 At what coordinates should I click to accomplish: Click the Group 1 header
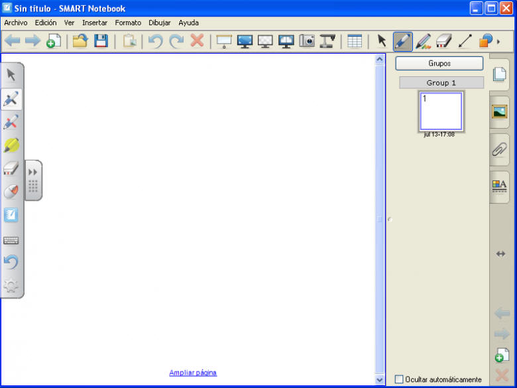pyautogui.click(x=441, y=83)
